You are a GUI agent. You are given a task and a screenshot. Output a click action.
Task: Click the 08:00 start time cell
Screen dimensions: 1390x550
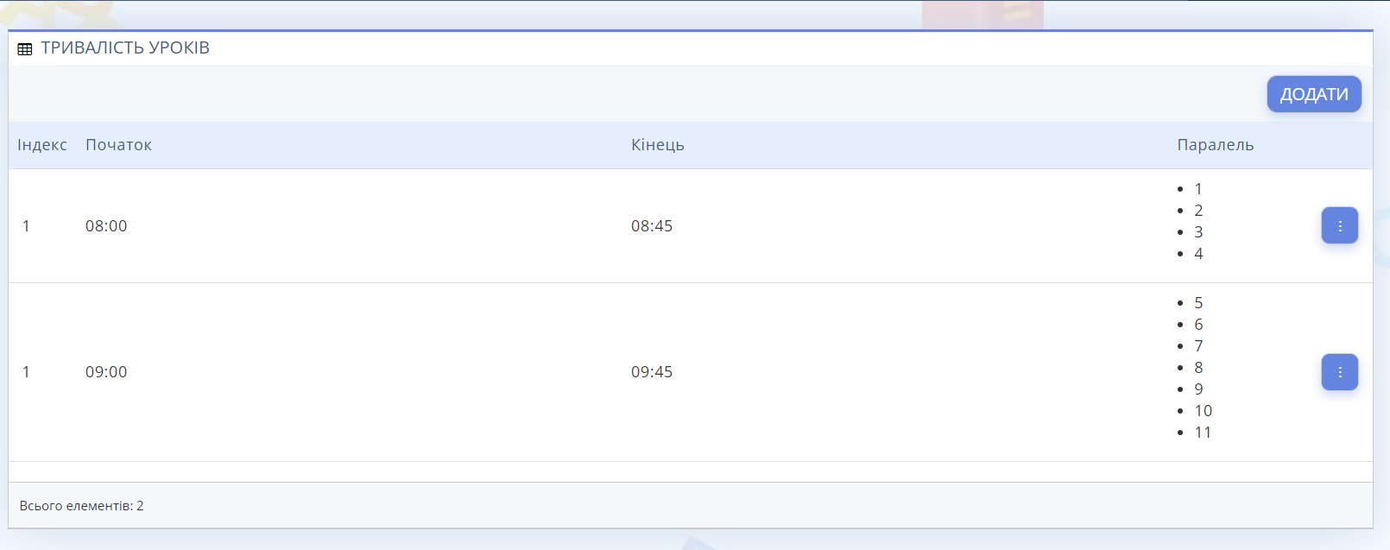pyautogui.click(x=106, y=226)
